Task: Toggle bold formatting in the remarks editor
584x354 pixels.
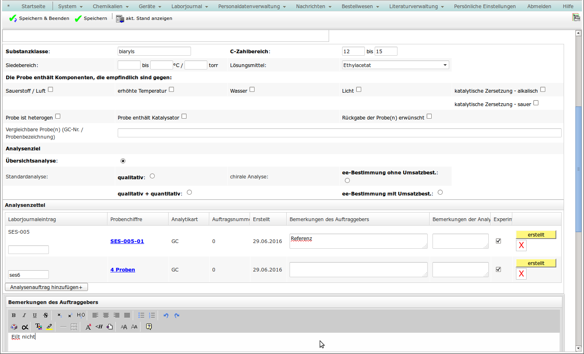Action: tap(14, 315)
